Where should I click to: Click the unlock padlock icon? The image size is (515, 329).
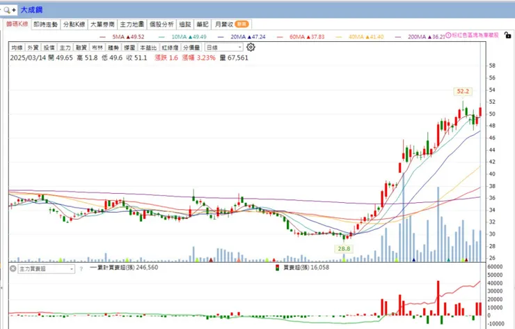507,35
